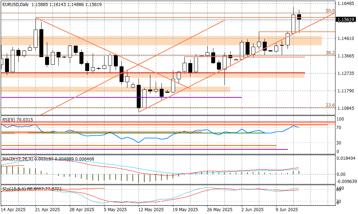This screenshot has height=214, width=358.
Task: Click the 23.6 Fibonacci level label
Action: point(330,105)
